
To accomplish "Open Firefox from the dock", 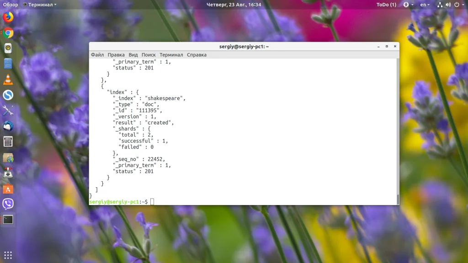I will coord(8,17).
